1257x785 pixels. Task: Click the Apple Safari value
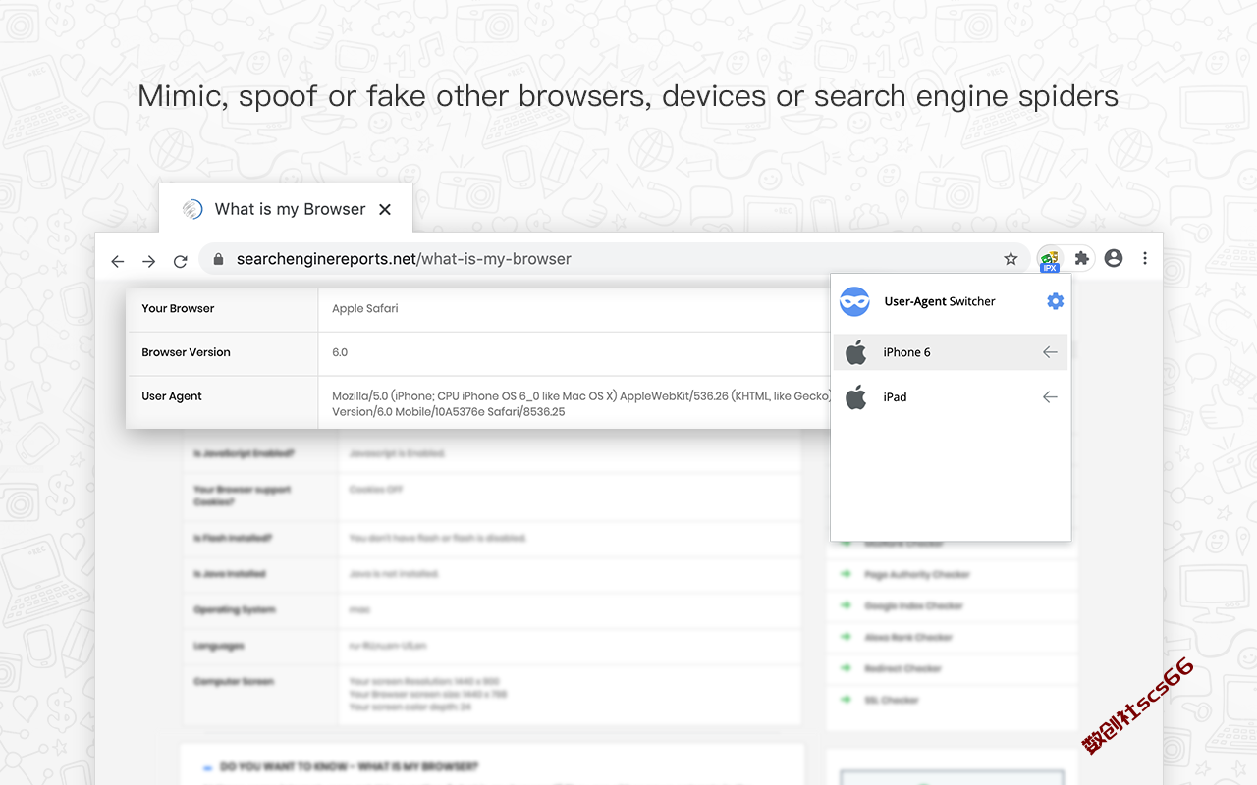(x=365, y=308)
